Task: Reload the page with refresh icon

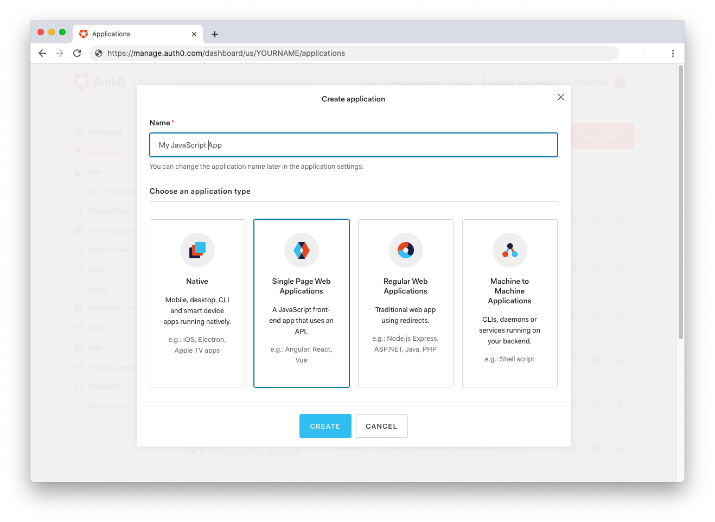Action: (77, 53)
